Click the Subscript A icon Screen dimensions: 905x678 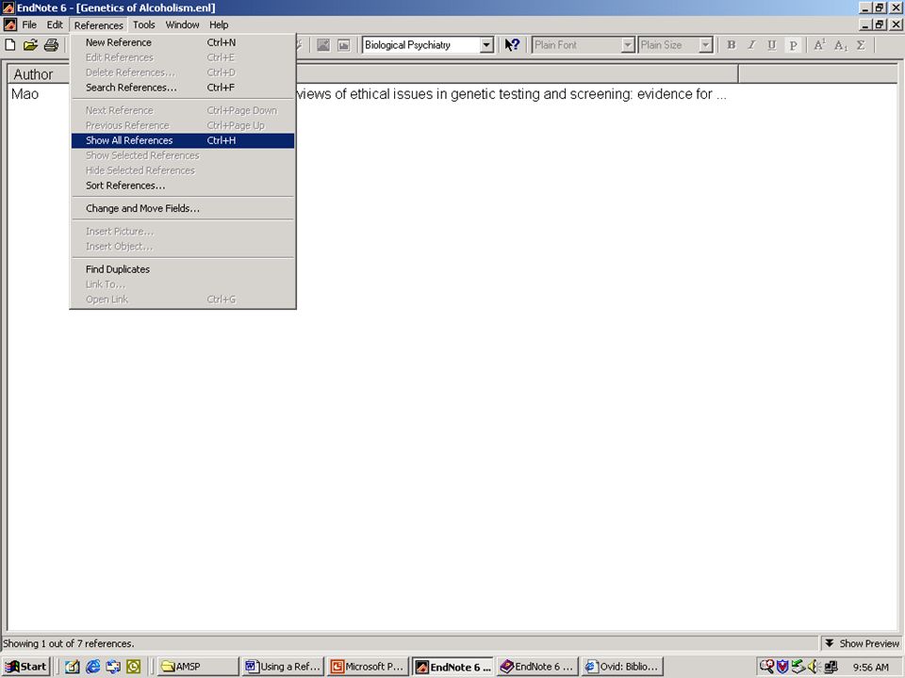(x=840, y=45)
